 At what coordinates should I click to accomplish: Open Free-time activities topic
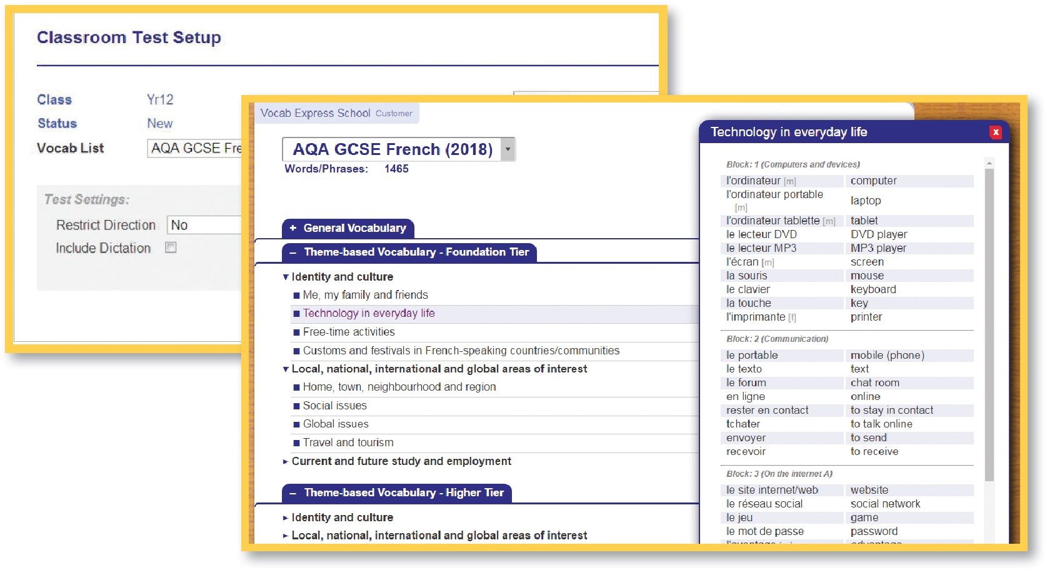[x=349, y=332]
